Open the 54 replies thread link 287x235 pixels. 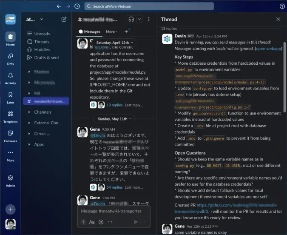point(114,187)
